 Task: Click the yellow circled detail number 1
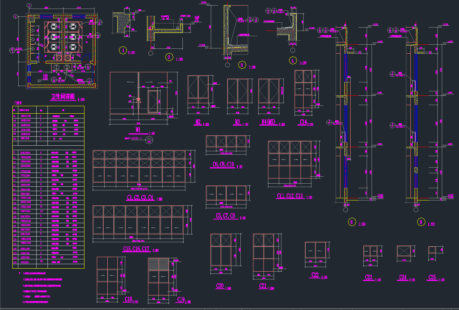coord(122,51)
